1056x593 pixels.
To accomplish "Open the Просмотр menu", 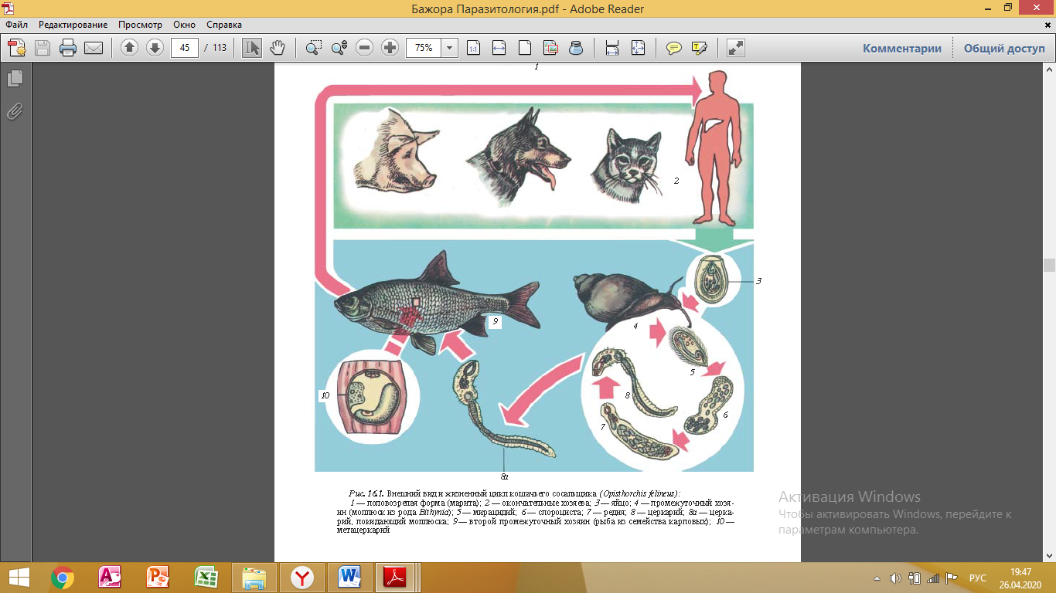I will pos(140,25).
